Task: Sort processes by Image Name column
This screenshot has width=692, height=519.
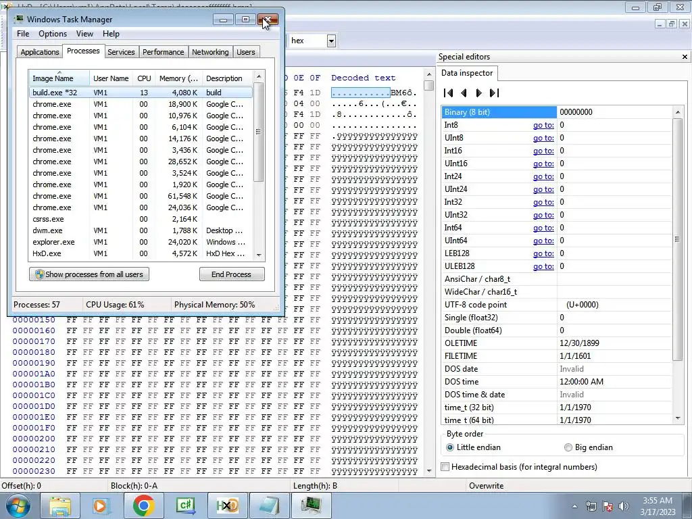Action: pyautogui.click(x=59, y=78)
